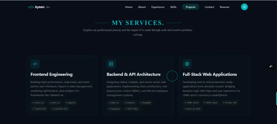Viewport: 277px width, 124px height.
Task: Toggle the light/dark theme sun button
Action: pyautogui.click(x=244, y=7)
